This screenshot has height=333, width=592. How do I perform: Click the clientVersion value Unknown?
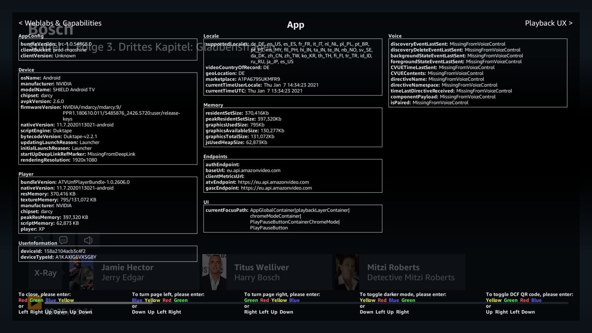65,55
